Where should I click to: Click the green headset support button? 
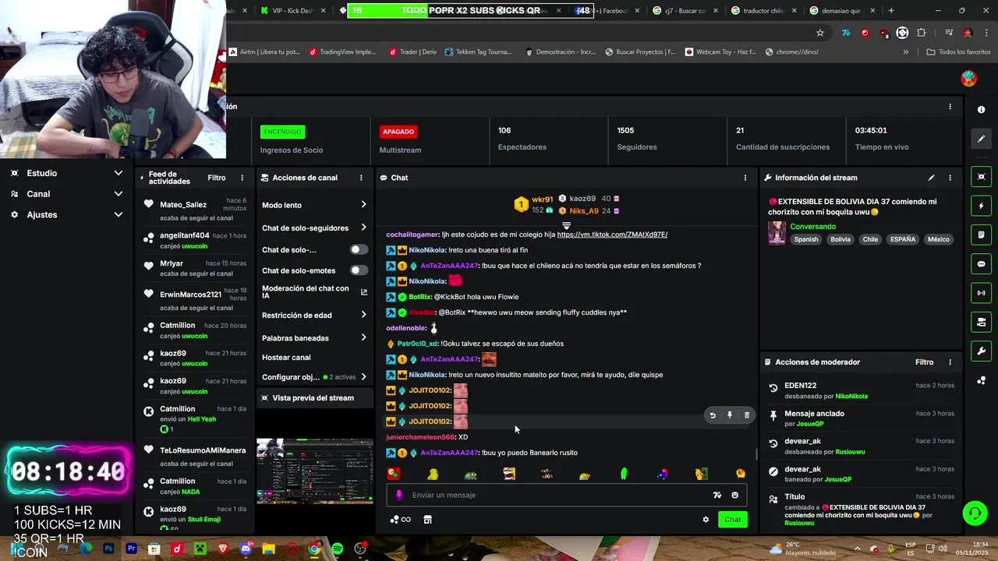[975, 513]
